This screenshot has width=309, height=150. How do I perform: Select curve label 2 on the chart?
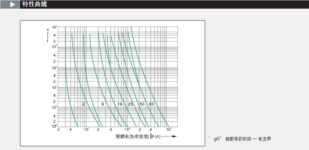point(83,104)
